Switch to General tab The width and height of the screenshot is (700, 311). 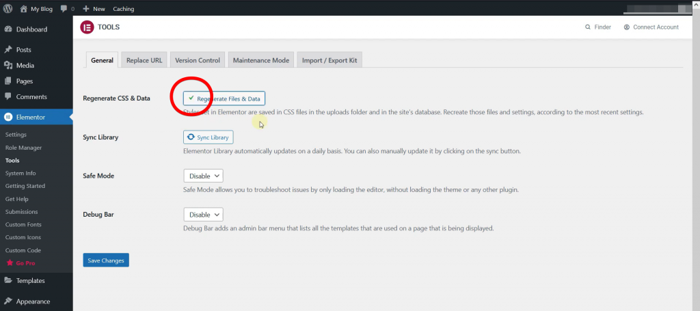click(x=102, y=60)
